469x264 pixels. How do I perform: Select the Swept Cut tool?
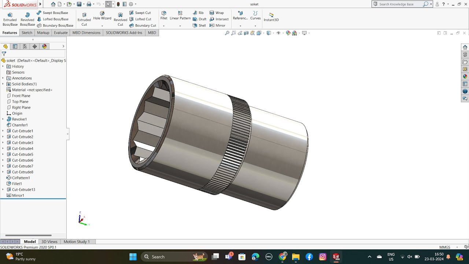[140, 13]
